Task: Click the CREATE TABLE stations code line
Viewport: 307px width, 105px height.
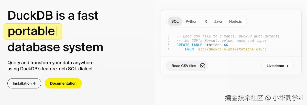Action: 202,45
